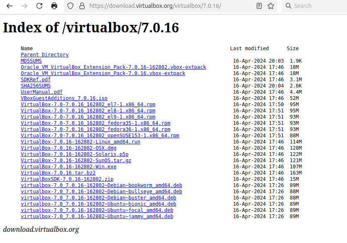This screenshot has width=347, height=243.
Task: Download the openSUSE153 rpm package
Action: pos(100,135)
